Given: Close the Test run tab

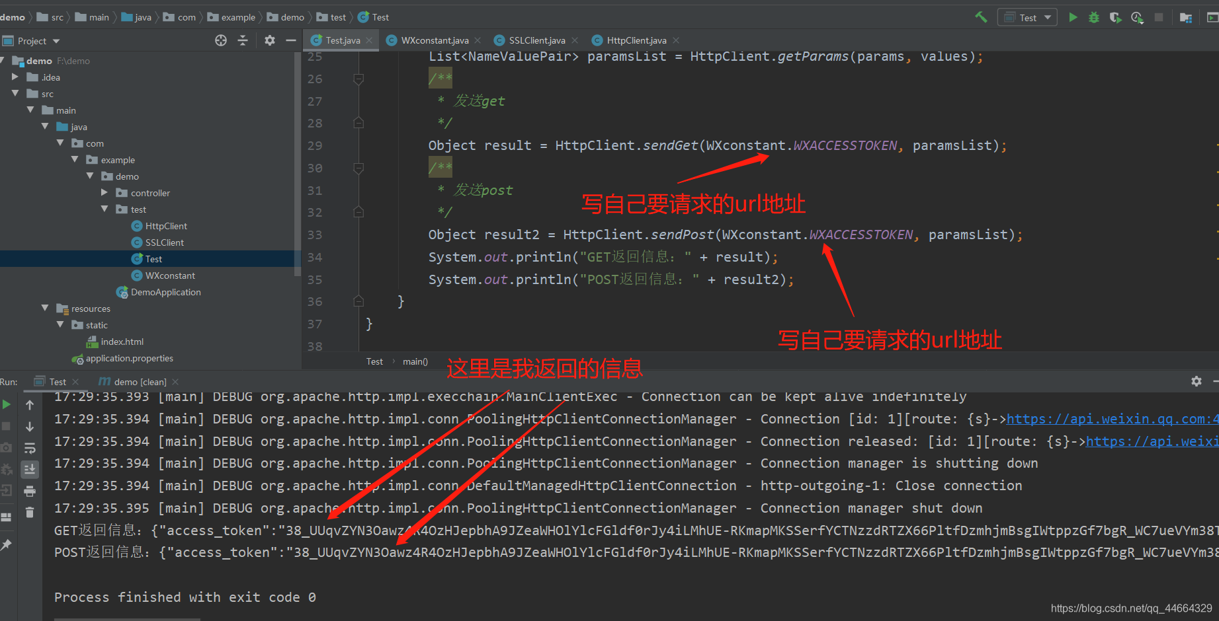Looking at the screenshot, I should (75, 382).
